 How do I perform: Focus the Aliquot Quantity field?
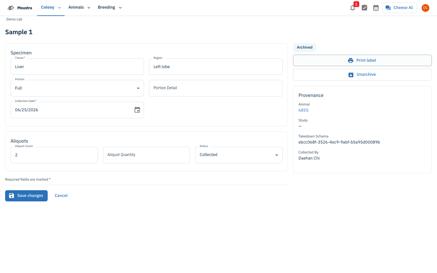point(147,155)
